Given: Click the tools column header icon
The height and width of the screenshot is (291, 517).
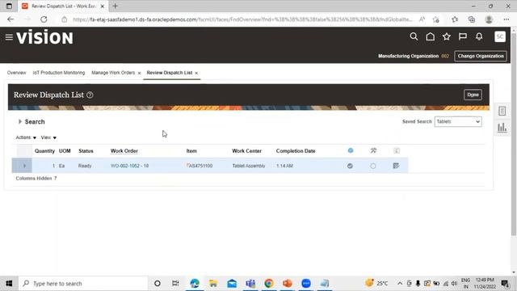Looking at the screenshot, I should click(373, 150).
